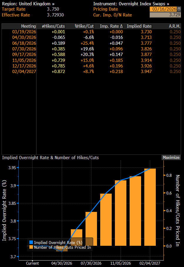Click the #Hikes/Cuts column header
The image size is (184, 267).
[x=53, y=26]
